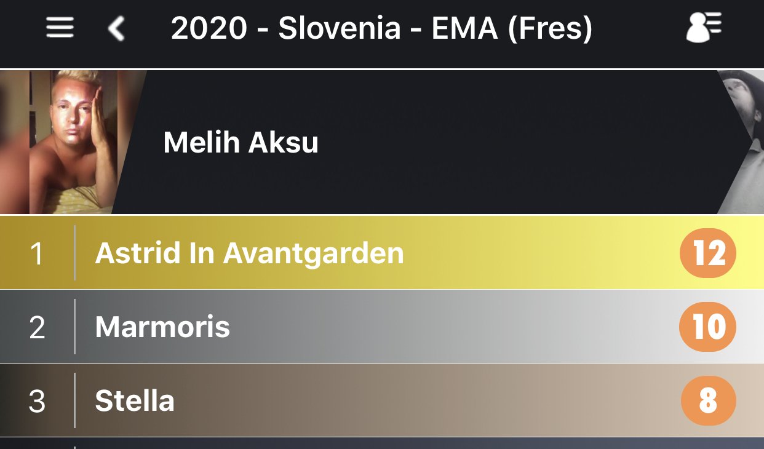Click rank number 1

pos(37,253)
